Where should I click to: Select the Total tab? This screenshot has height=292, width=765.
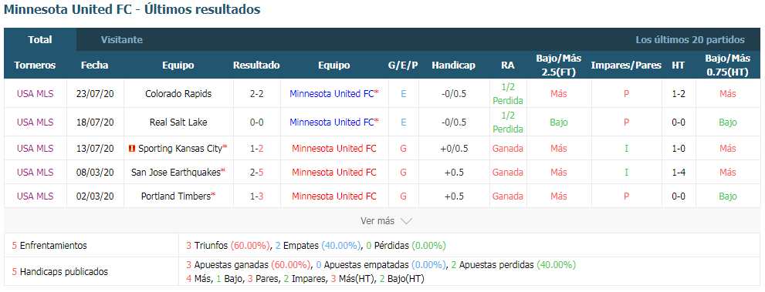click(40, 40)
